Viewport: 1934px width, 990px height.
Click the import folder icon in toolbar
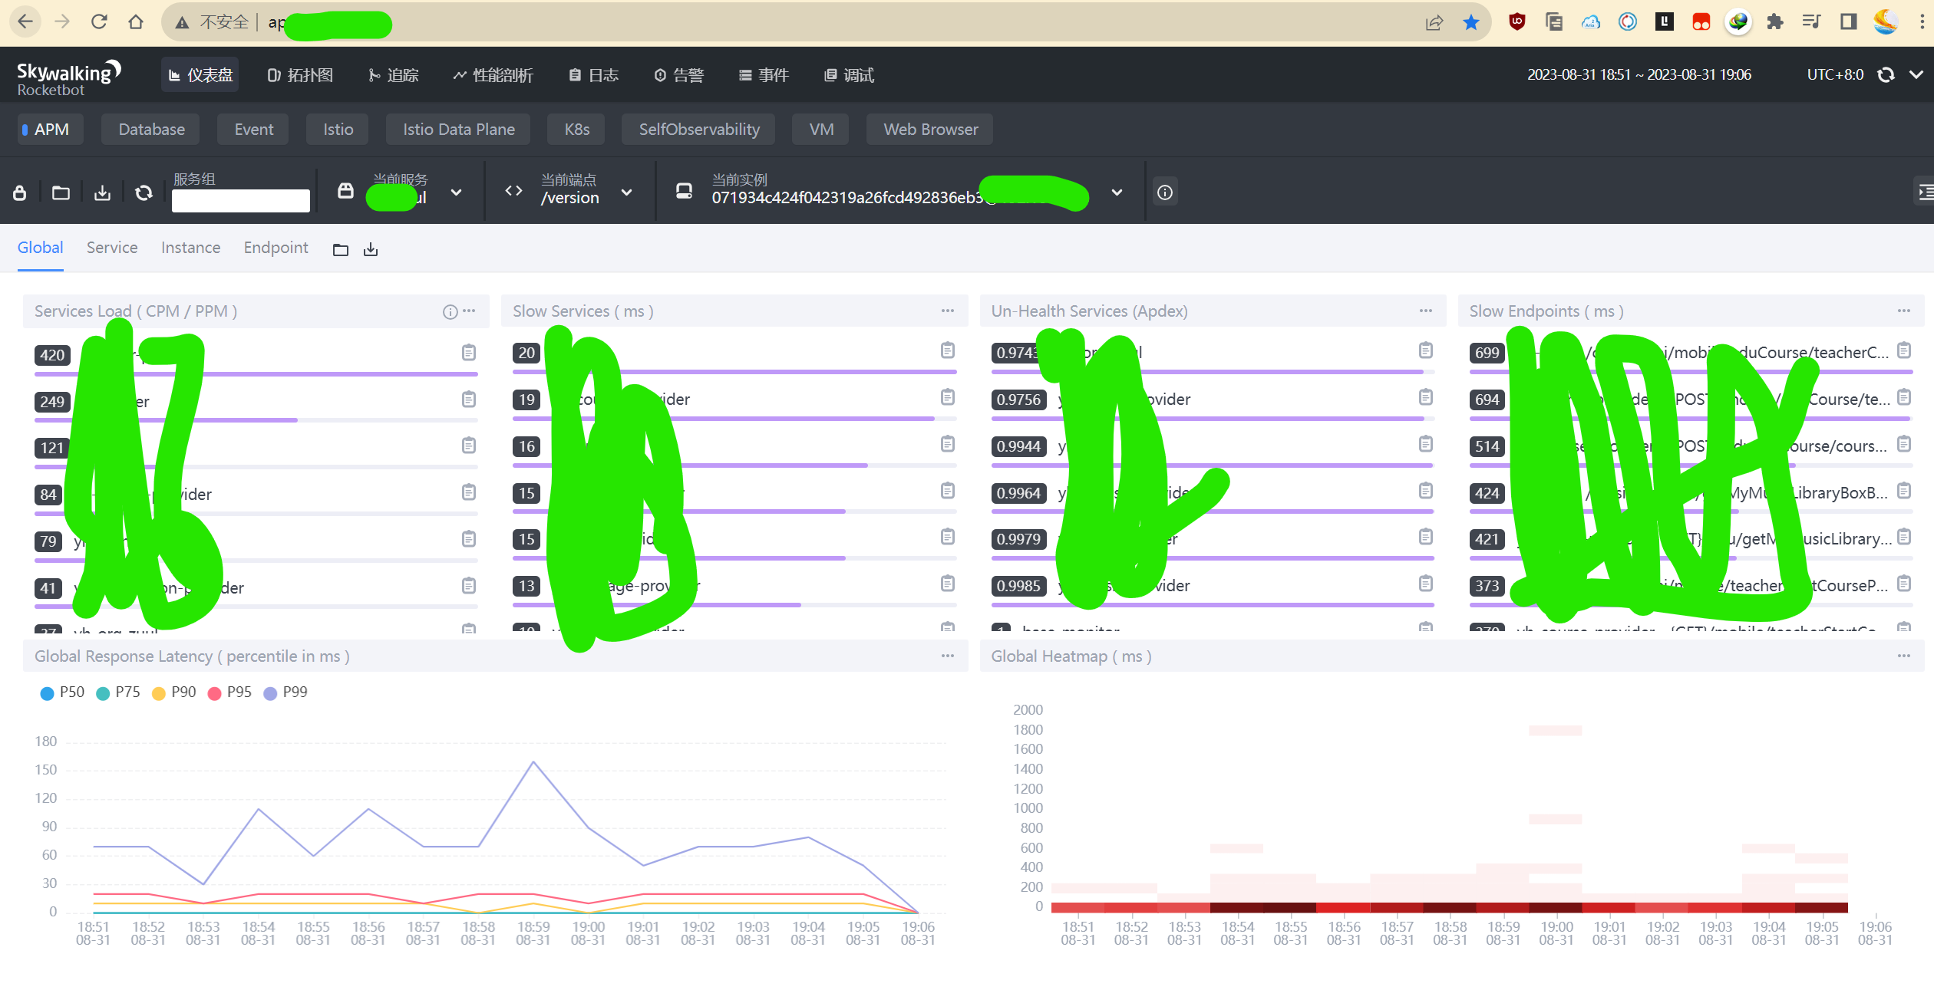[61, 192]
